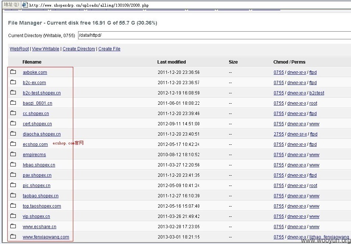Open the pic.shopex.cn directory link
Image resolution: width=351 pixels, height=244 pixels.
(36, 186)
